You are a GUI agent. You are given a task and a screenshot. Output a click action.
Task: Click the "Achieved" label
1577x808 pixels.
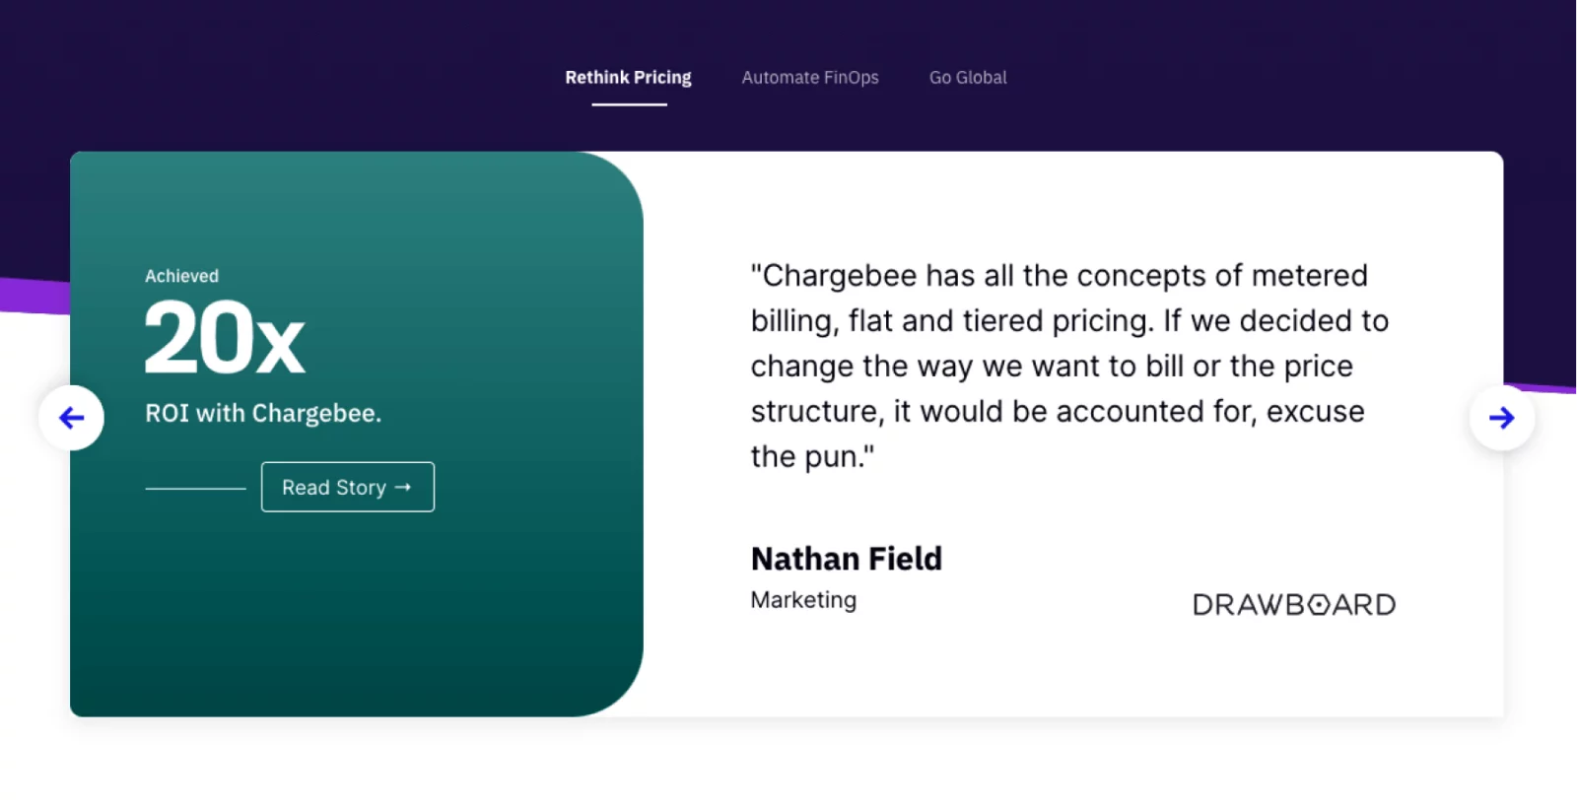[x=181, y=276]
